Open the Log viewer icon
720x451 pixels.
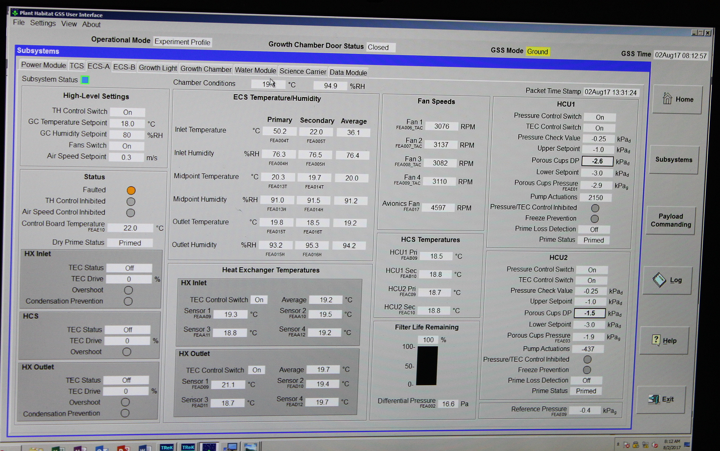659,280
